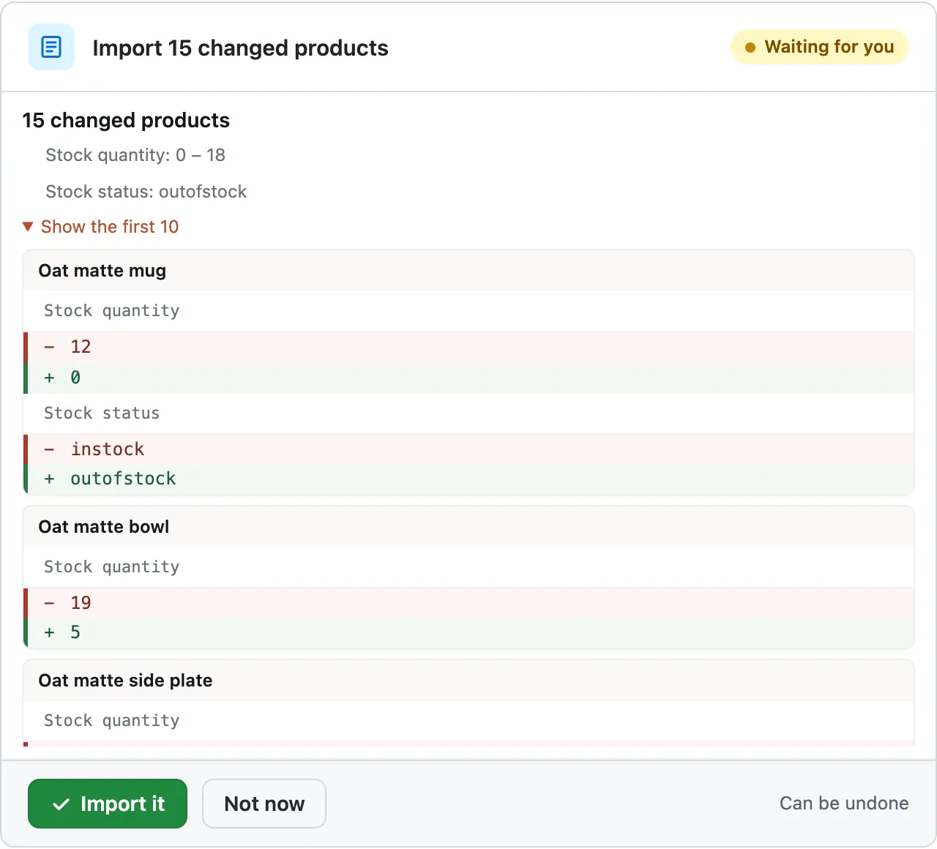Collapse the 'Show the first 10' disclosure triangle

pyautogui.click(x=28, y=227)
